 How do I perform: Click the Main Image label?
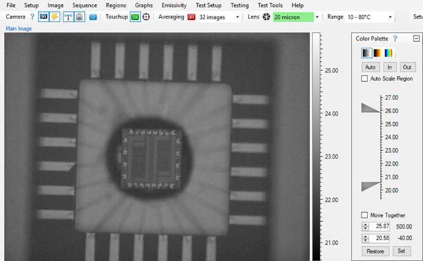[x=18, y=29]
